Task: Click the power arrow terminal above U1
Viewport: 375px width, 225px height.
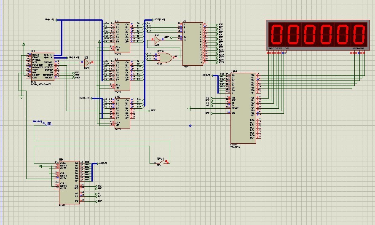Action: 24,44
